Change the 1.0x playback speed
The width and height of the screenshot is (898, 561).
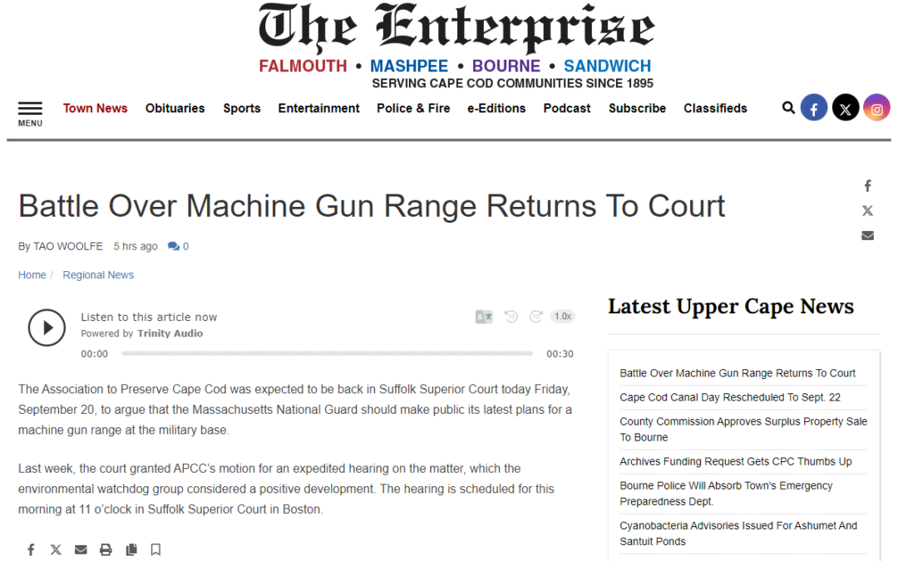tap(563, 317)
